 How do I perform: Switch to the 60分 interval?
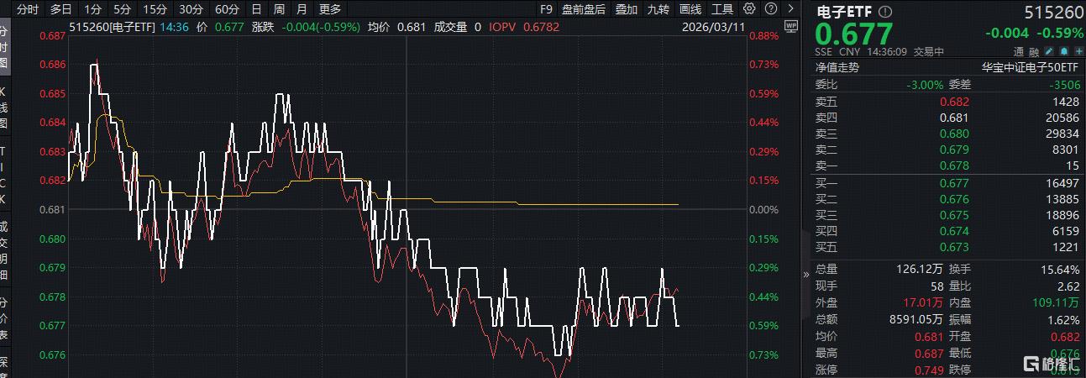(227, 9)
